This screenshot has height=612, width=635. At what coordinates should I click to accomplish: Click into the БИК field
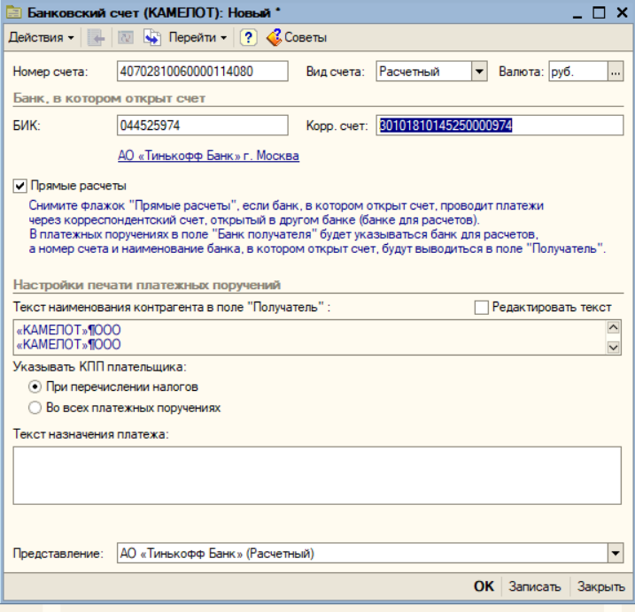click(203, 126)
